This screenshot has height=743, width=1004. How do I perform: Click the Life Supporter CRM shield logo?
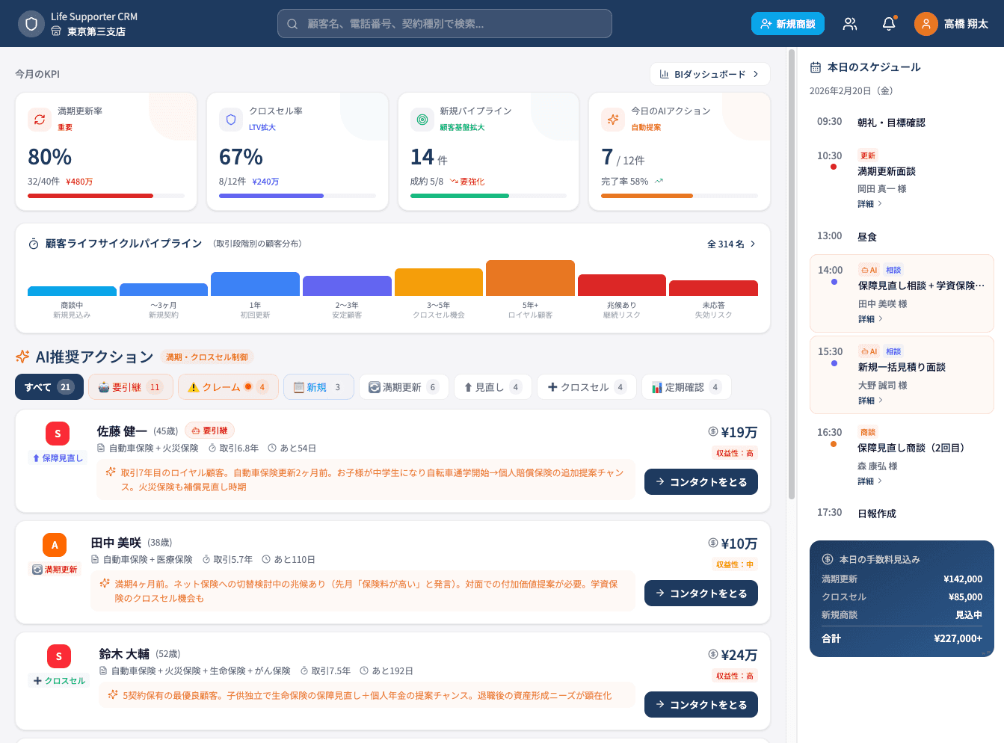[x=31, y=23]
